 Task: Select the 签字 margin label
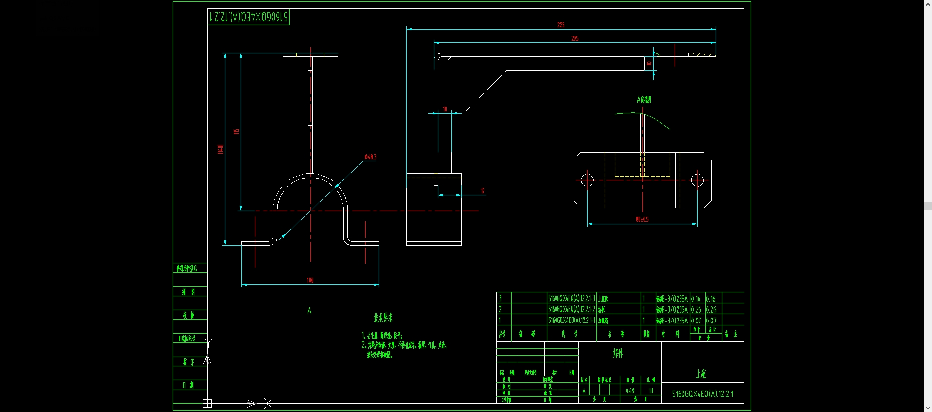tap(188, 362)
